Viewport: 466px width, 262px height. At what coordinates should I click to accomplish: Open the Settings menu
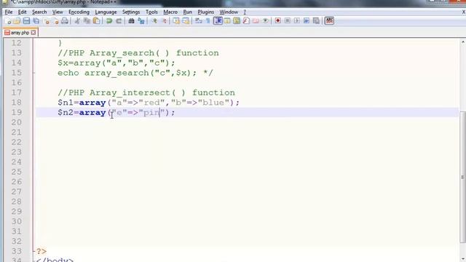(x=131, y=12)
